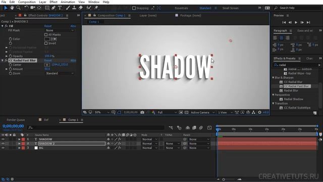Switch to the Render Queue tab
This screenshot has height=182, width=323.
pos(16,120)
